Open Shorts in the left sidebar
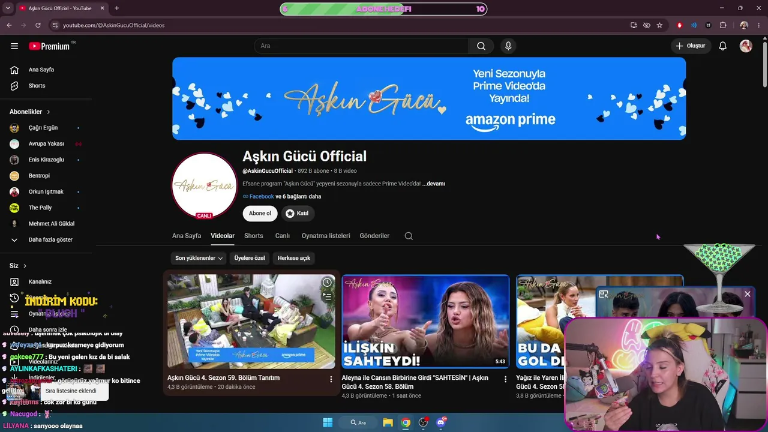The image size is (768, 432). coord(47,86)
